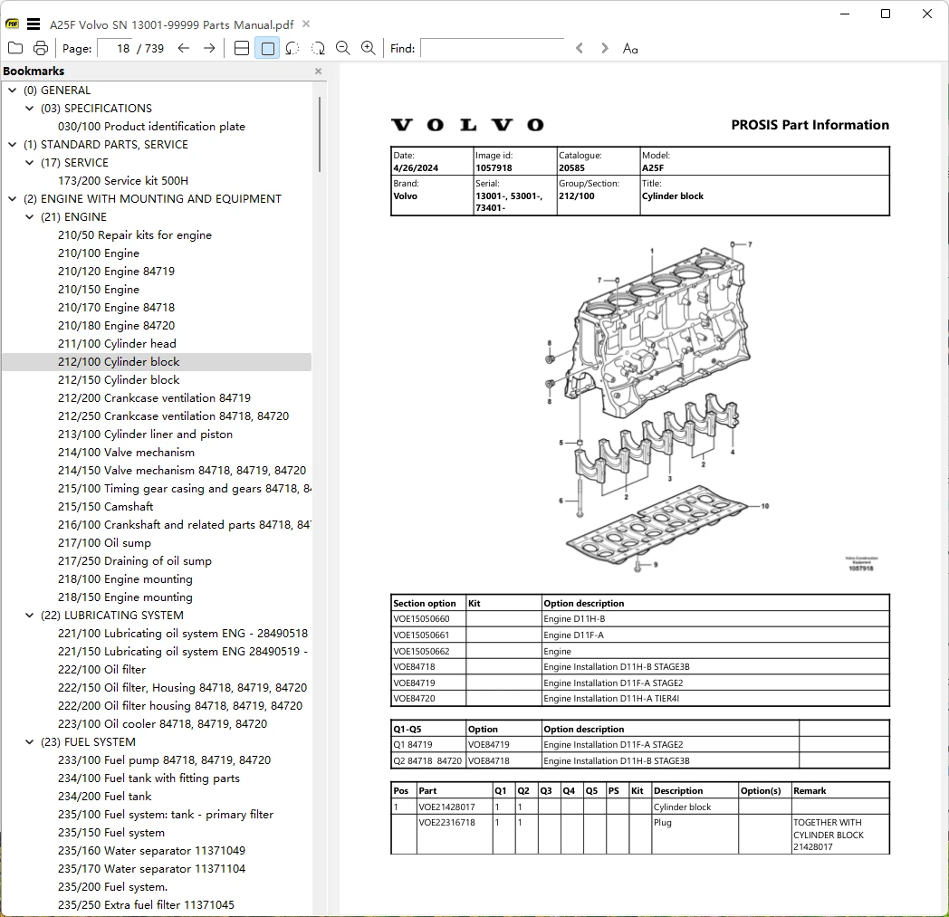The height and width of the screenshot is (917, 949).
Task: Collapse (2) ENGINE WITH MOUNTING node
Action: 12,199
